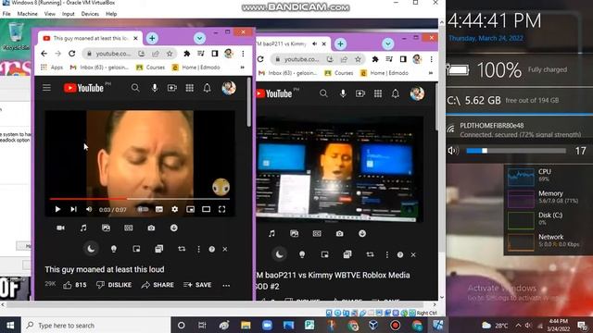
Task: Toggle autoplay switch in left player
Action: 143,209
